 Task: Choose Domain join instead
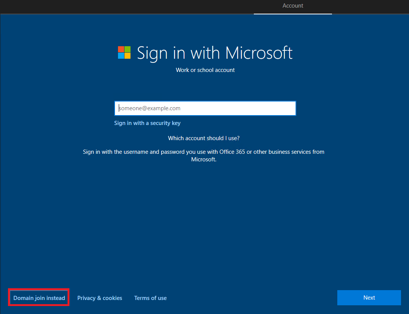pos(39,298)
